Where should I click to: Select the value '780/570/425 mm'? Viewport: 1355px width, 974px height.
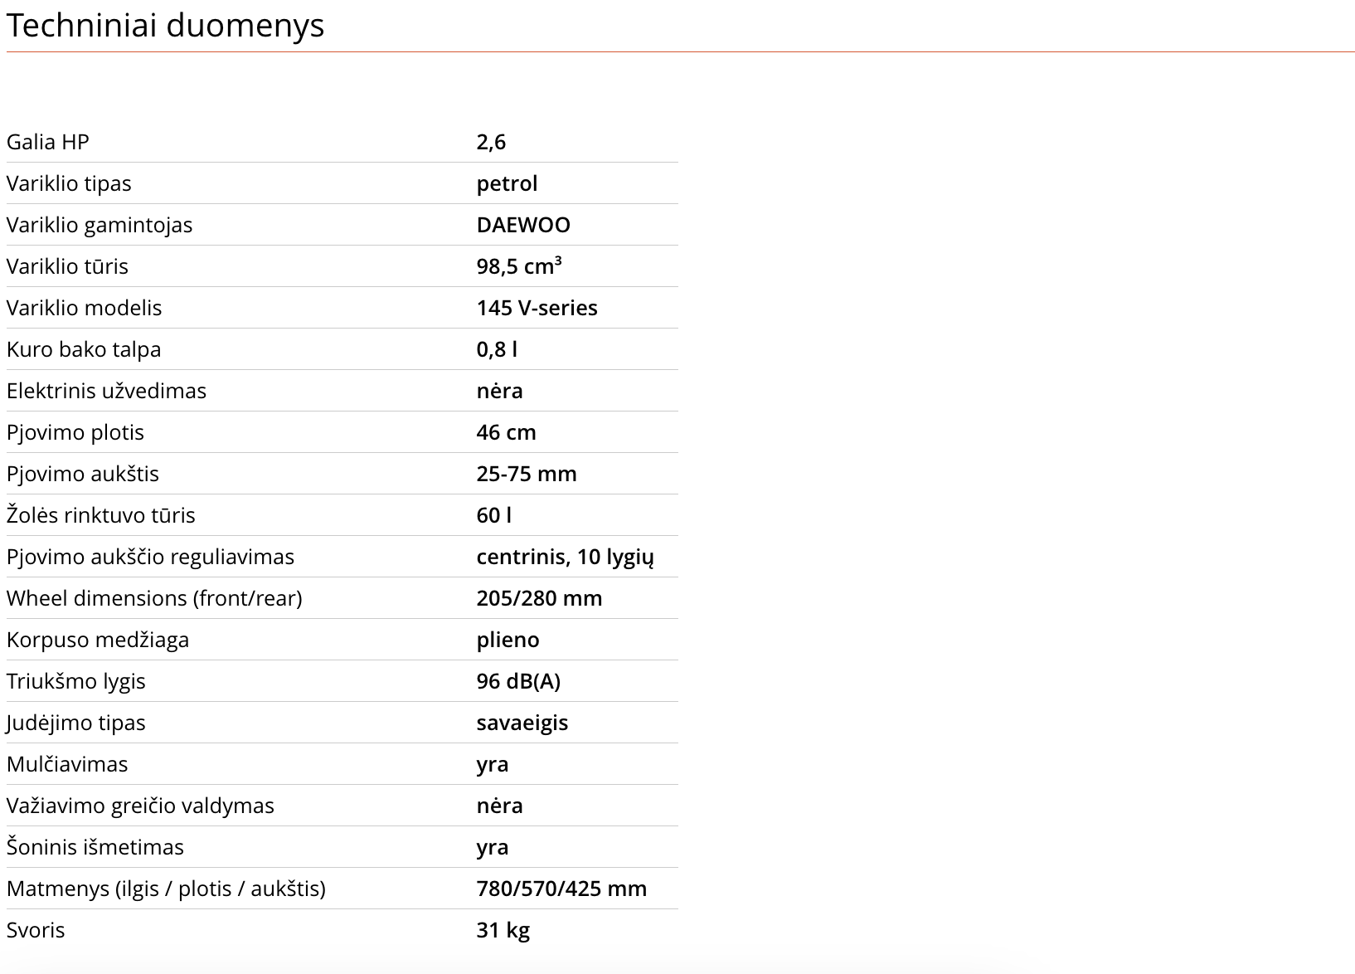562,889
